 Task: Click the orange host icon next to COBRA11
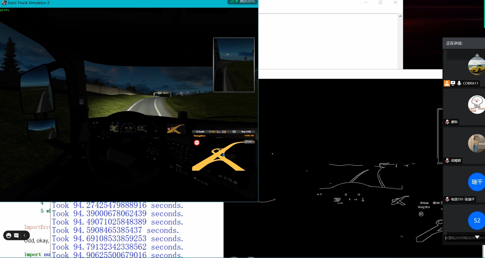[x=447, y=83]
